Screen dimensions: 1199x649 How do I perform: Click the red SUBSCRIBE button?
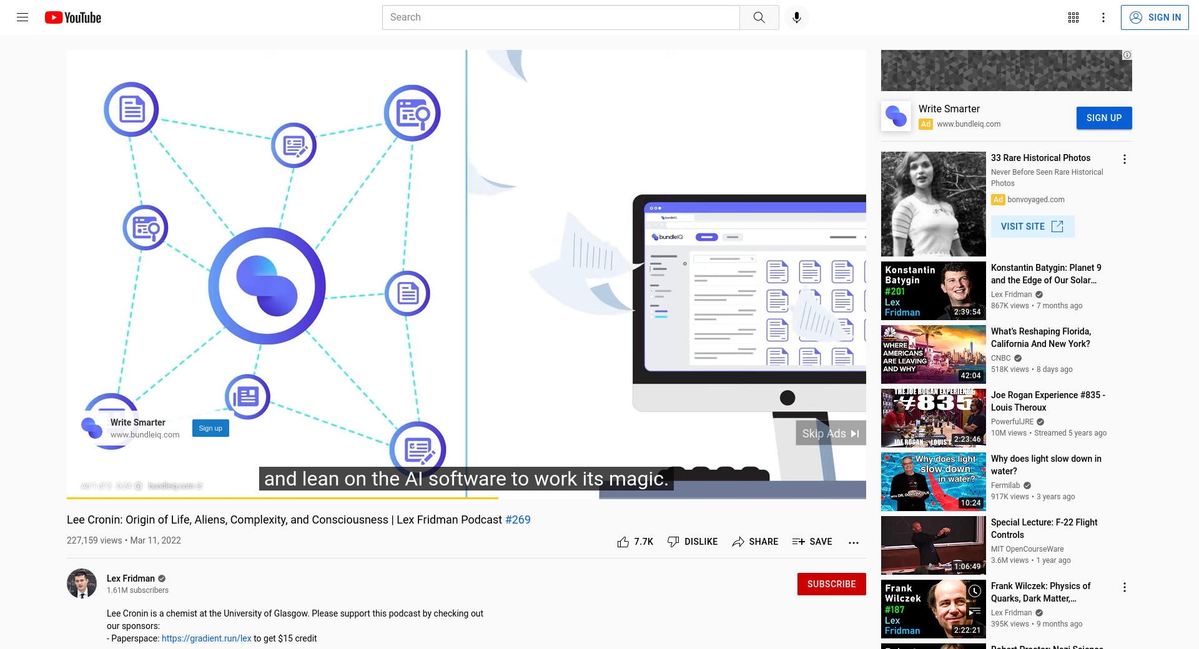(831, 584)
